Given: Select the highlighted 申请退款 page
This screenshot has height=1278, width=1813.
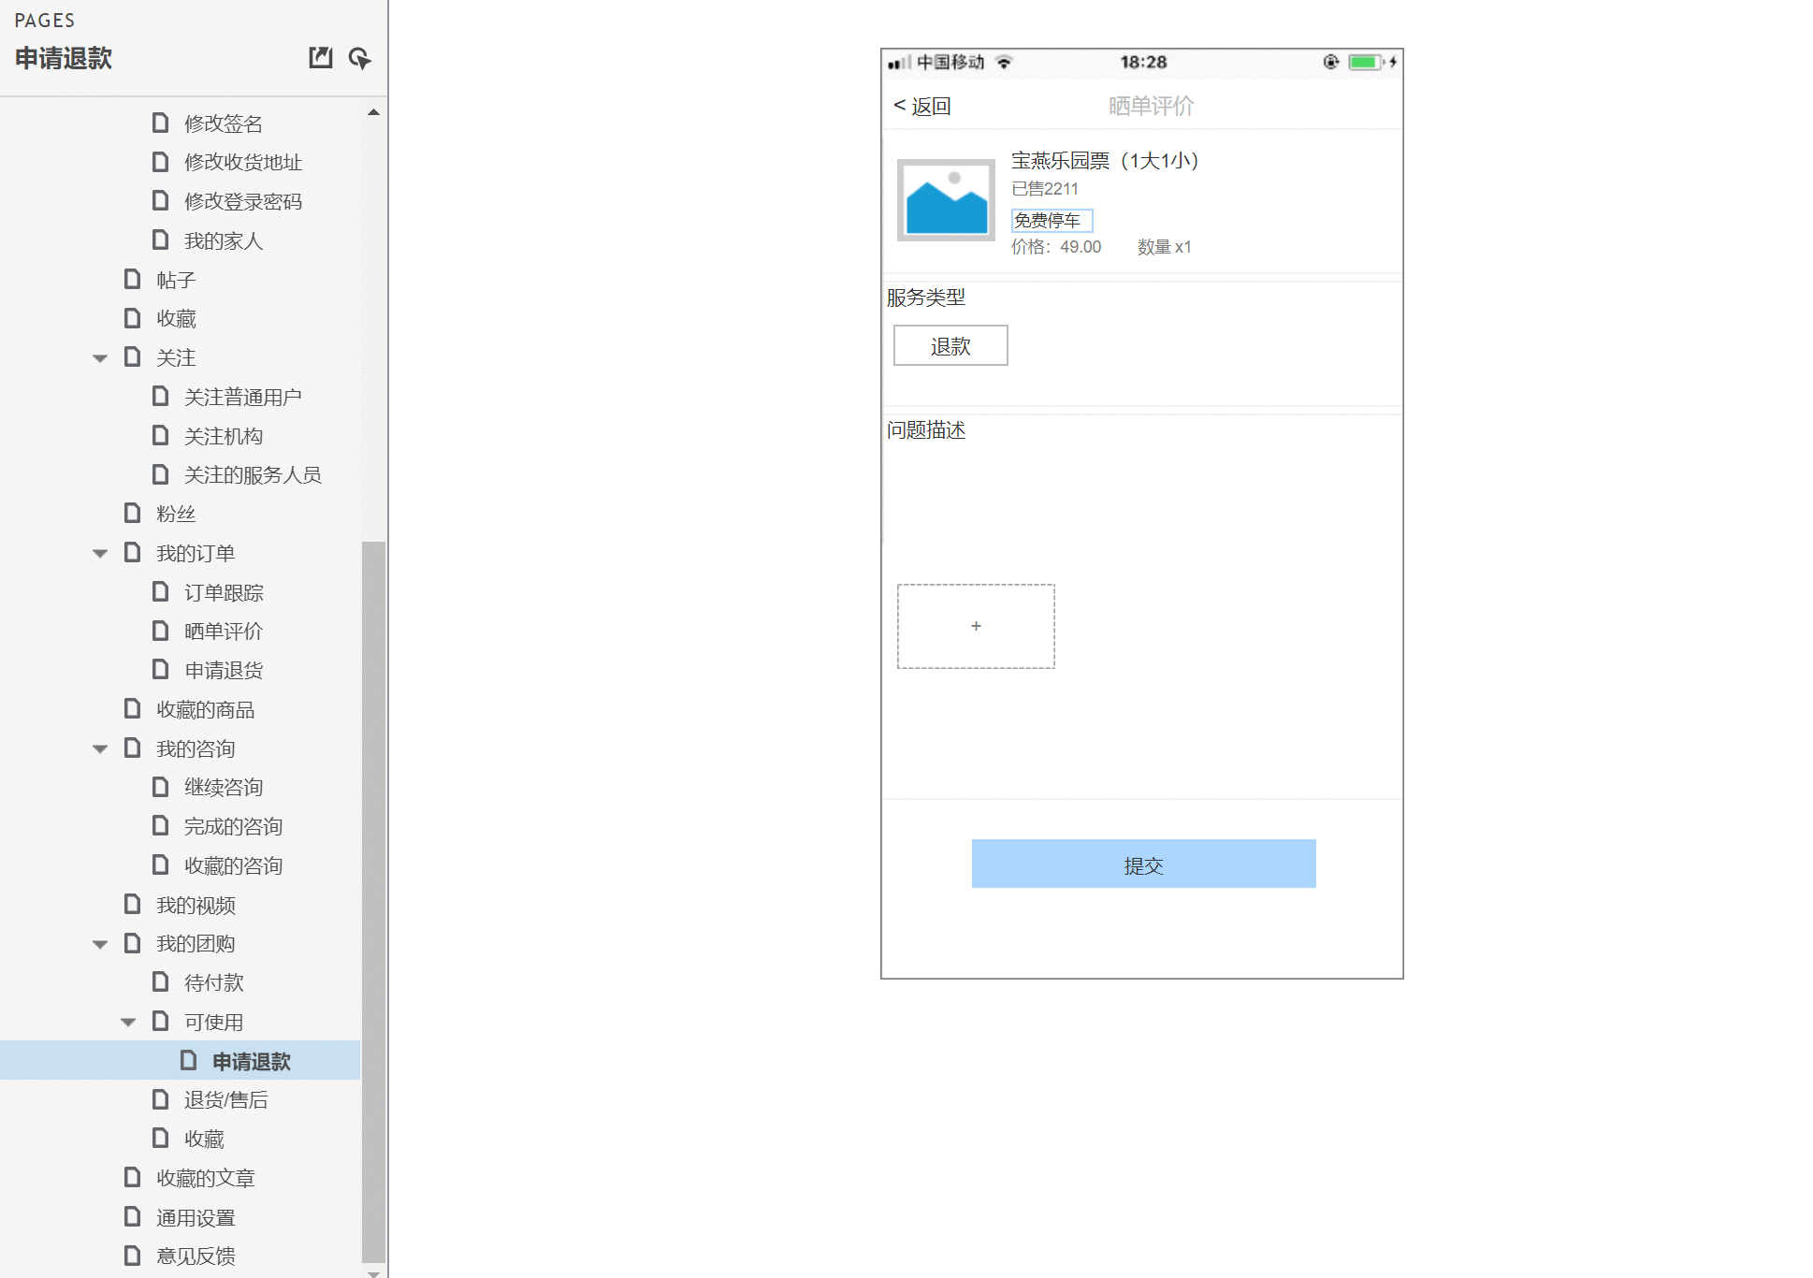Looking at the screenshot, I should point(252,1061).
